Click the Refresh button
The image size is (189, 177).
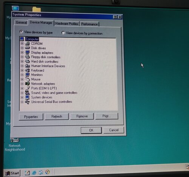point(57,117)
